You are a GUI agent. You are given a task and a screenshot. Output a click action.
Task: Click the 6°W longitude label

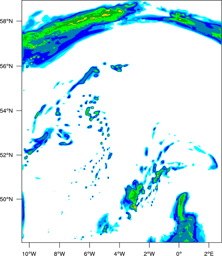pos(89,254)
